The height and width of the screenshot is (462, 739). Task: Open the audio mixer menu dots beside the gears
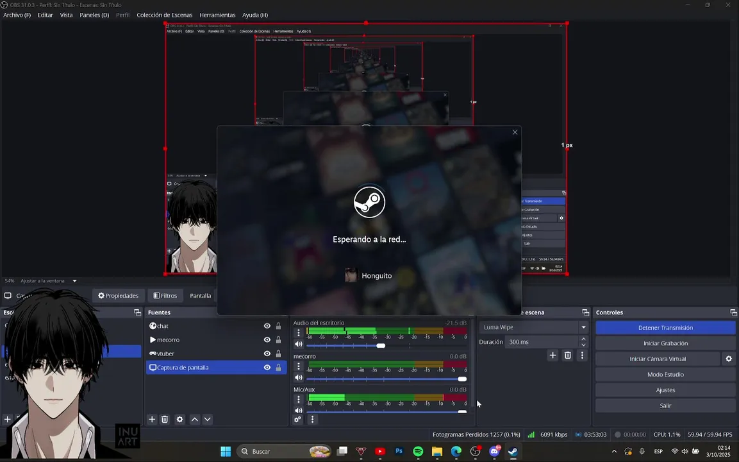click(312, 419)
